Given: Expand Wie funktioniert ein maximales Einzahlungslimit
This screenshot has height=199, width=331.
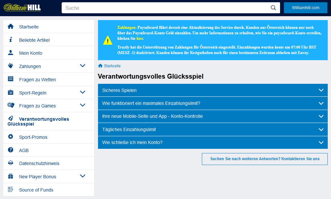Looking at the screenshot, I should coord(213,103).
